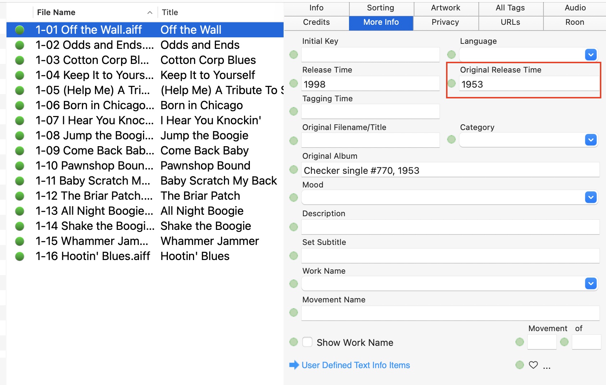Click the Original Album field with Checker single #770
The height and width of the screenshot is (385, 606).
pyautogui.click(x=450, y=170)
